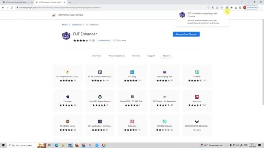
Task: Open the Productivity category link
Action: 104,40
